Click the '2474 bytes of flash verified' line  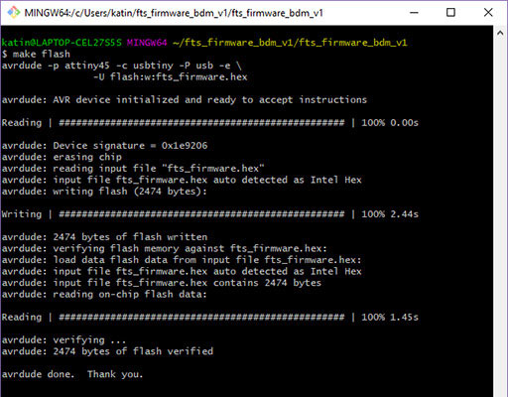tap(107, 351)
